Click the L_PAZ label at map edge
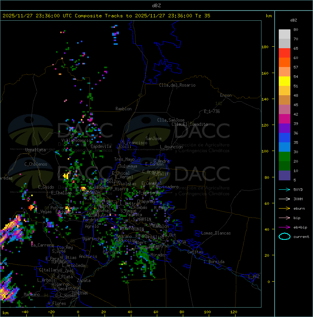This screenshot has width=313, height=317. [254, 277]
